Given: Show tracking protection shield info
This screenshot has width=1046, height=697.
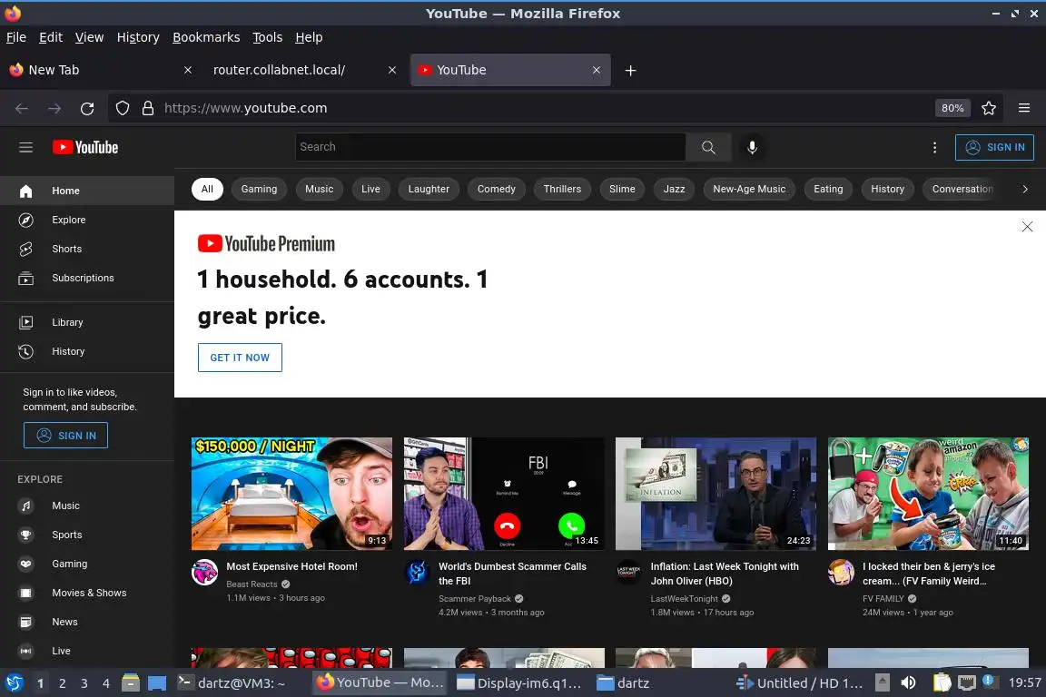Looking at the screenshot, I should click(123, 108).
